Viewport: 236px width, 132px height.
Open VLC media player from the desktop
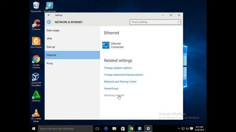(x=36, y=115)
